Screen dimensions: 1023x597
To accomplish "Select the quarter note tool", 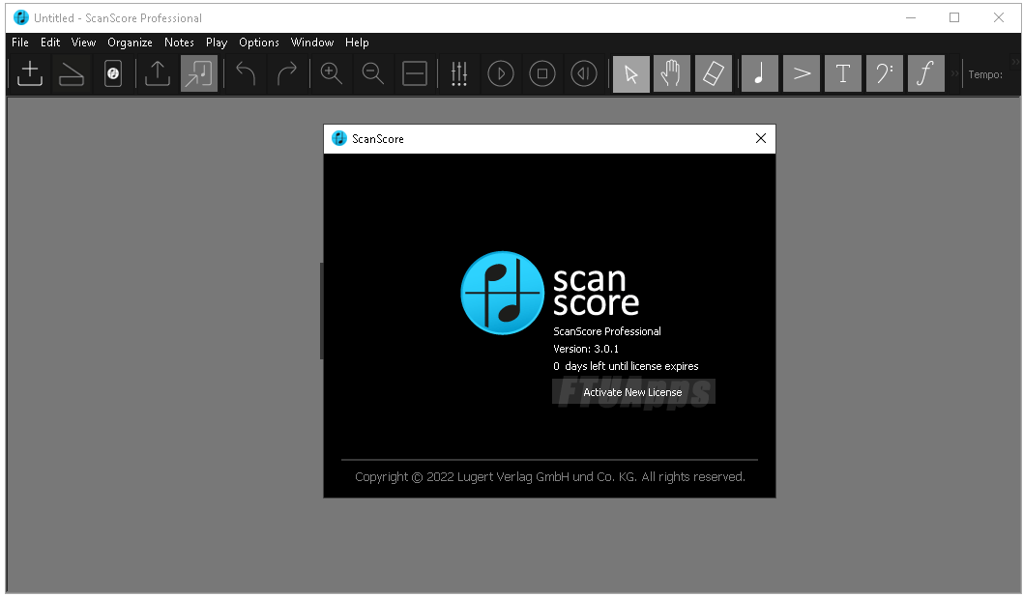I will (x=759, y=73).
